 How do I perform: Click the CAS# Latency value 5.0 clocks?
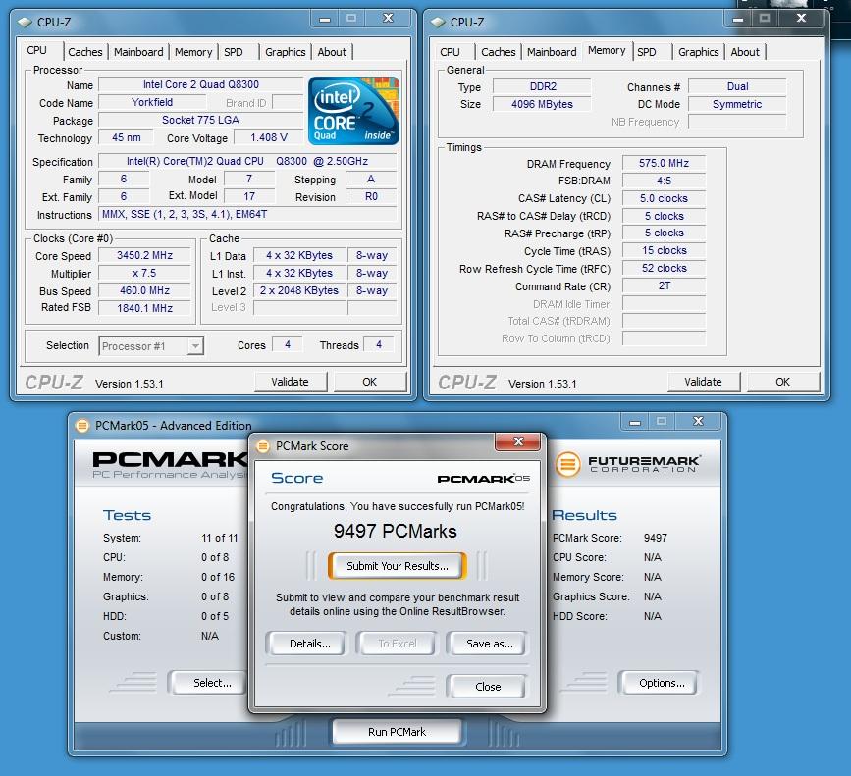[664, 198]
